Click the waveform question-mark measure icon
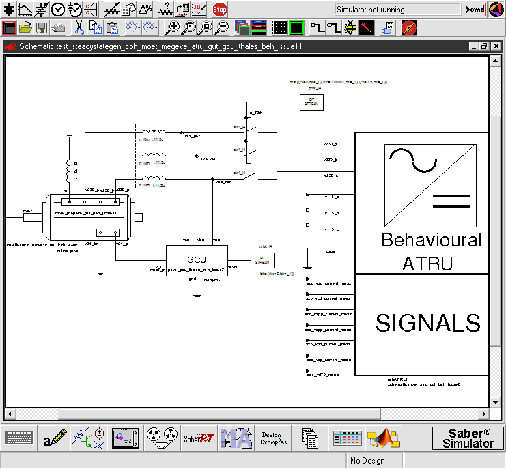Screen dimensions: 506x469 pyautogui.click(x=166, y=10)
